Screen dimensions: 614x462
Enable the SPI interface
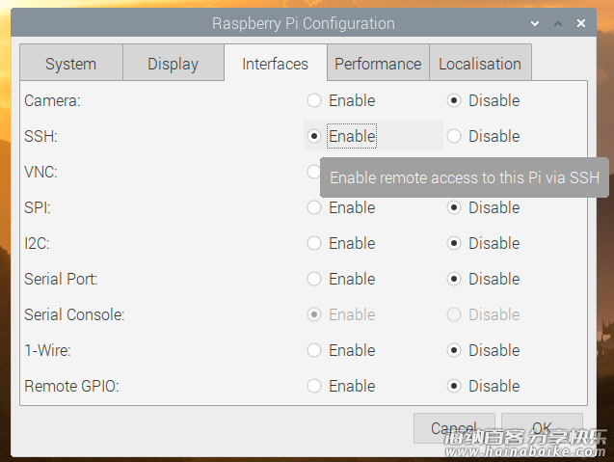point(314,207)
